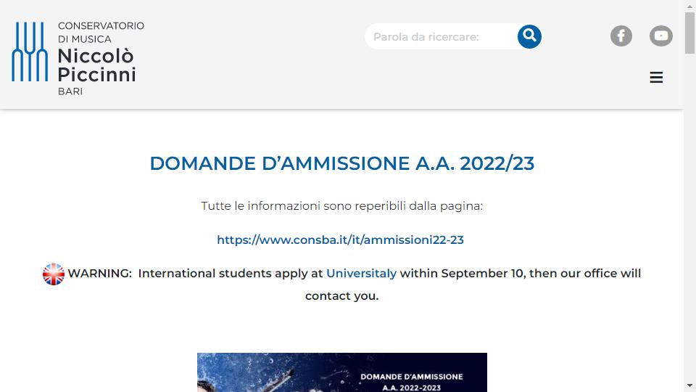Follow the Universitaly link

361,274
